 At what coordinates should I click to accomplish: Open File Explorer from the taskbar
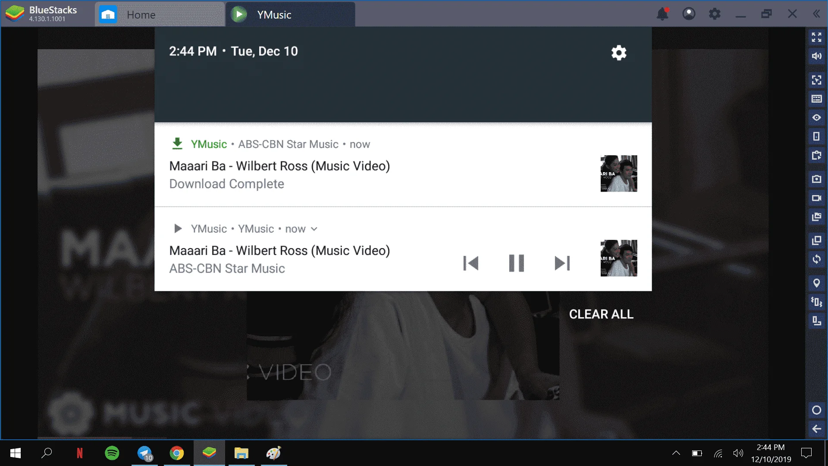[241, 453]
